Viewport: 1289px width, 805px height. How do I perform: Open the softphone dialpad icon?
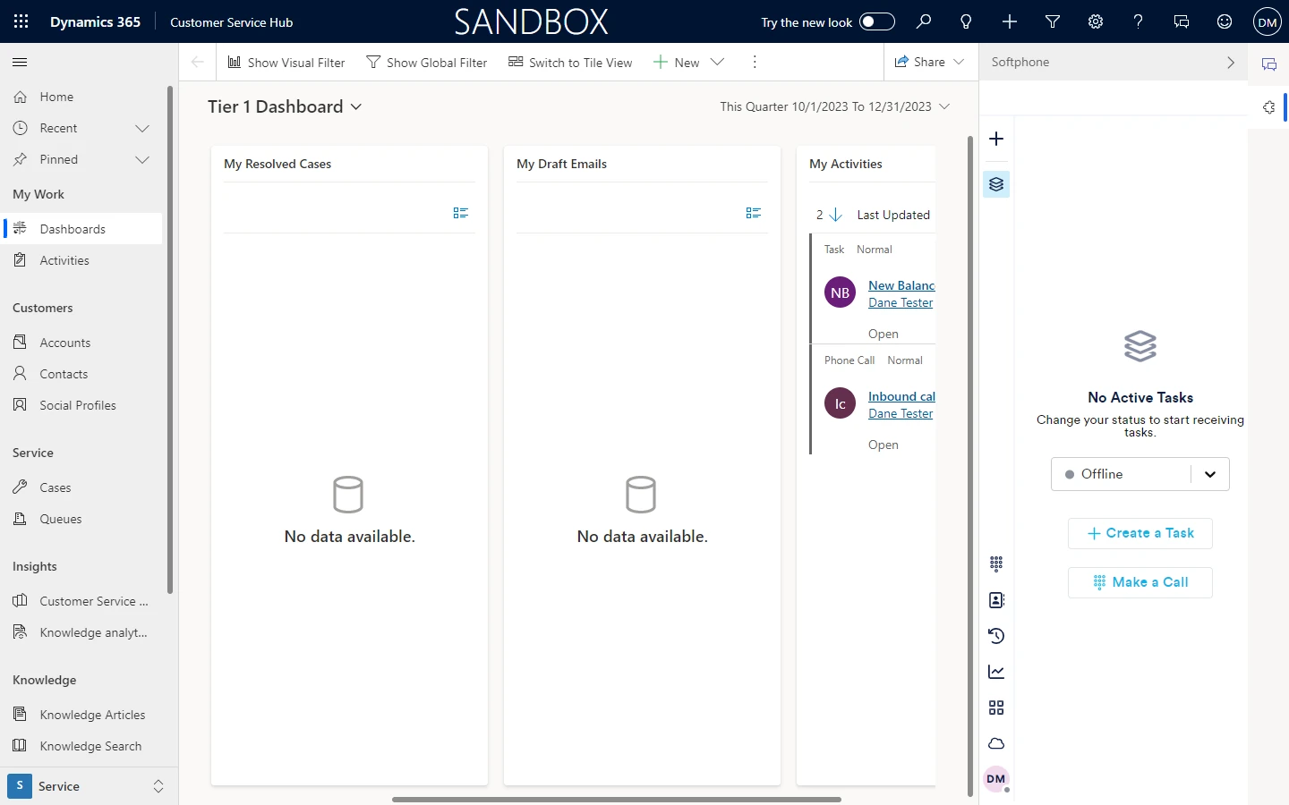(996, 563)
